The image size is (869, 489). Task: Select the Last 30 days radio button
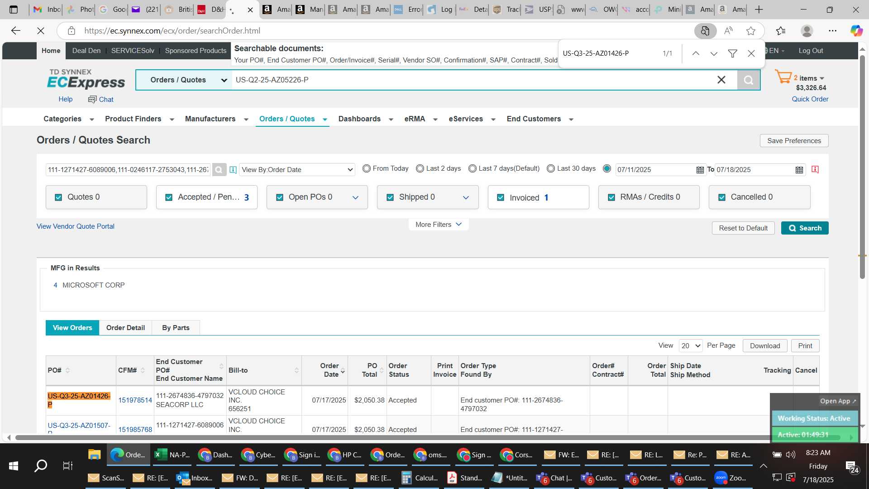coord(551,168)
